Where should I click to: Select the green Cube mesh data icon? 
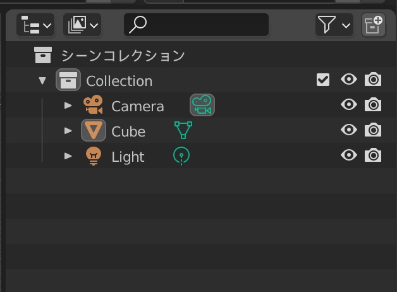pyautogui.click(x=183, y=130)
